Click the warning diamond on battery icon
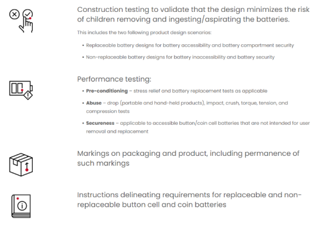This screenshot has width=329, height=229. 28,95
